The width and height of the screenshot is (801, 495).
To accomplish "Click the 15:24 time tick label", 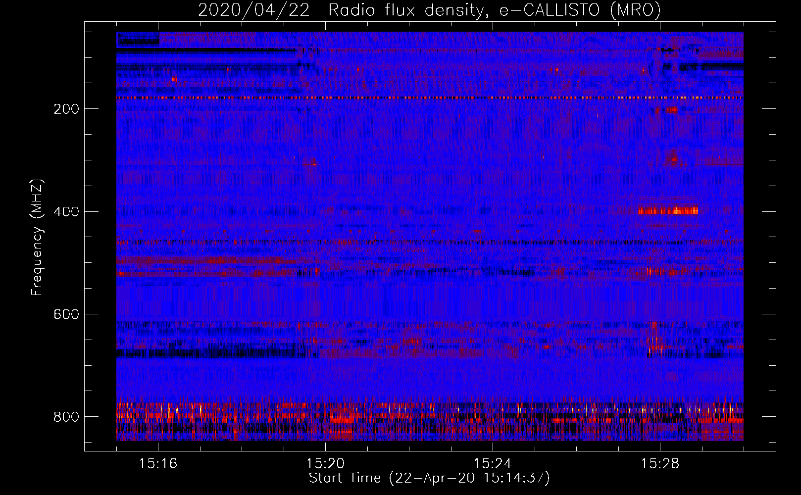I will tap(493, 463).
